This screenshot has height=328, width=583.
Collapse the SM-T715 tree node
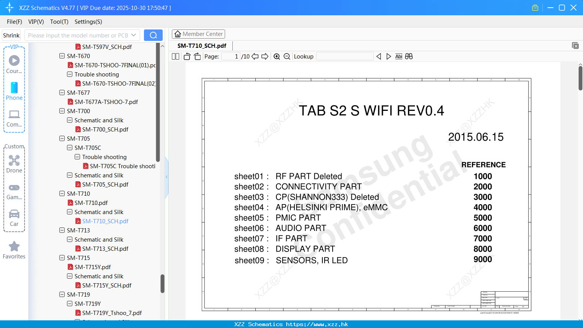[x=62, y=258]
